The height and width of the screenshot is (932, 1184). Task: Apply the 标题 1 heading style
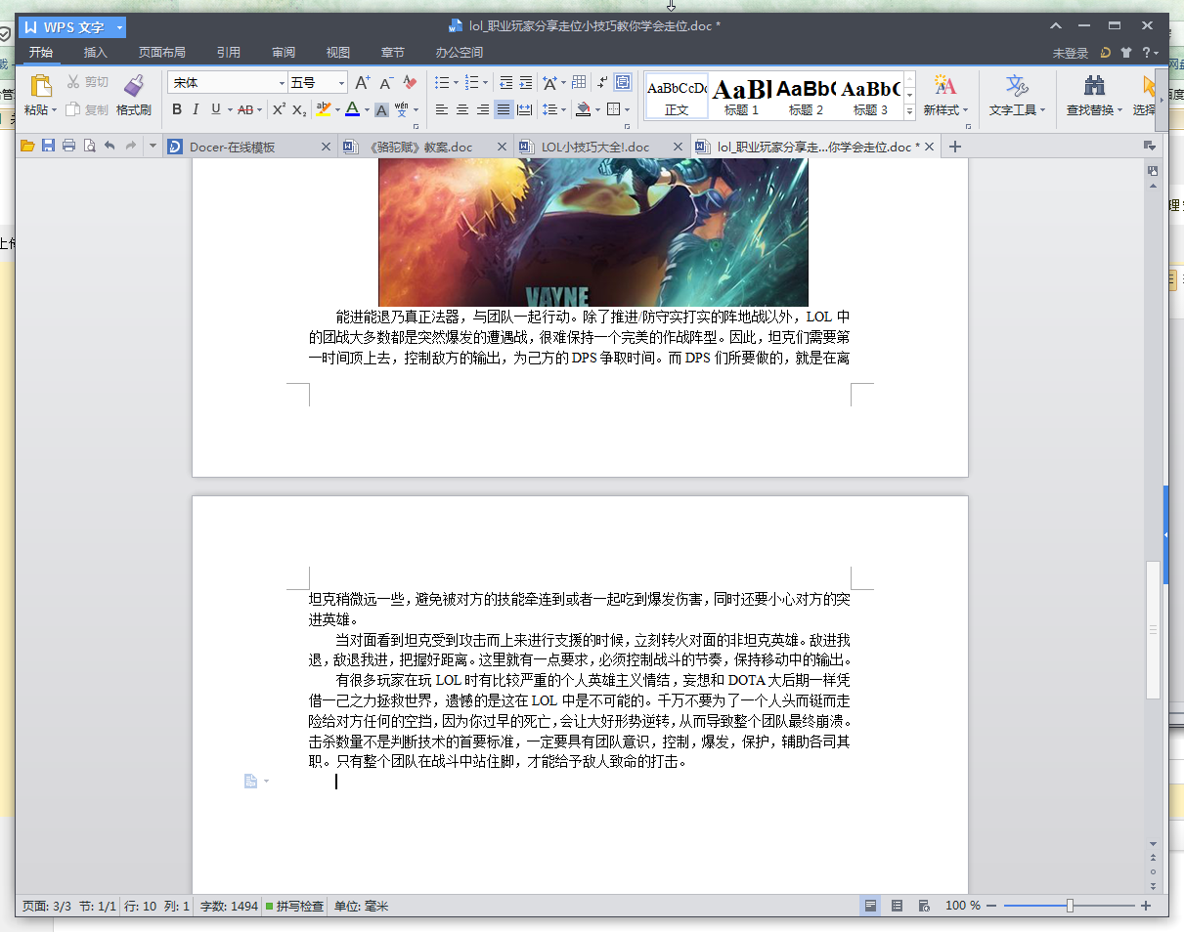point(741,96)
